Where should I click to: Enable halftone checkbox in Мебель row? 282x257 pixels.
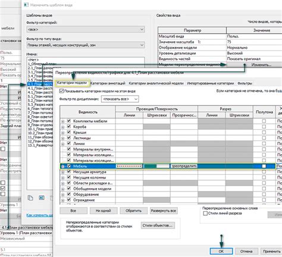coord(264,166)
